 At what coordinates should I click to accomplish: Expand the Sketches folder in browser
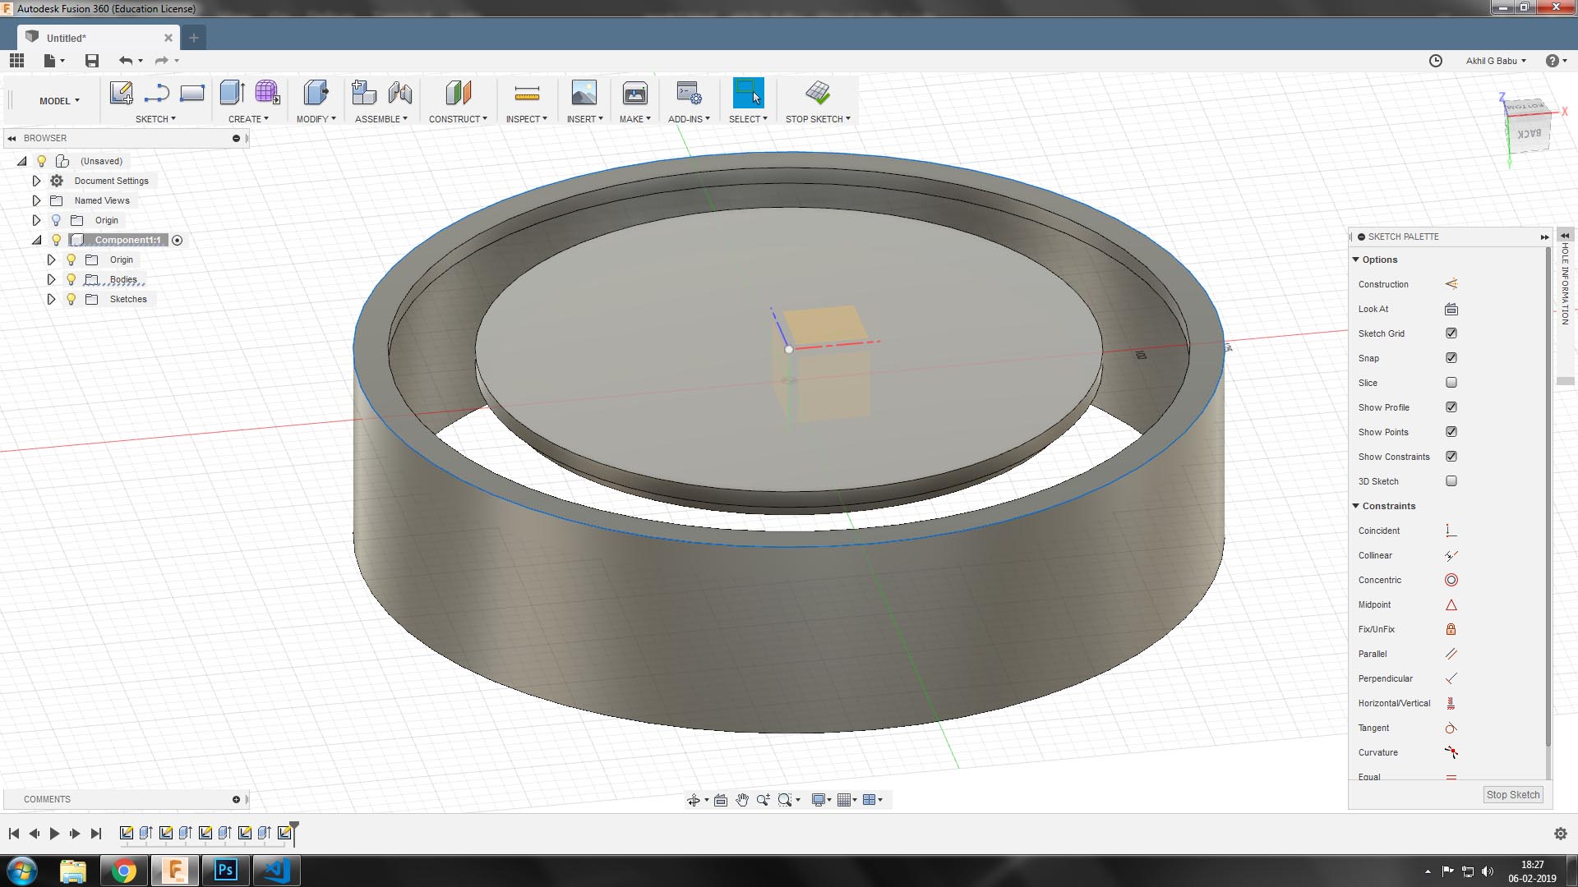51,299
